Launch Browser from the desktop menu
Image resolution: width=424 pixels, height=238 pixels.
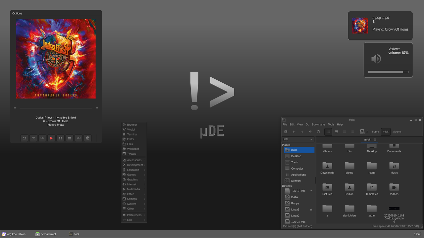click(x=134, y=125)
